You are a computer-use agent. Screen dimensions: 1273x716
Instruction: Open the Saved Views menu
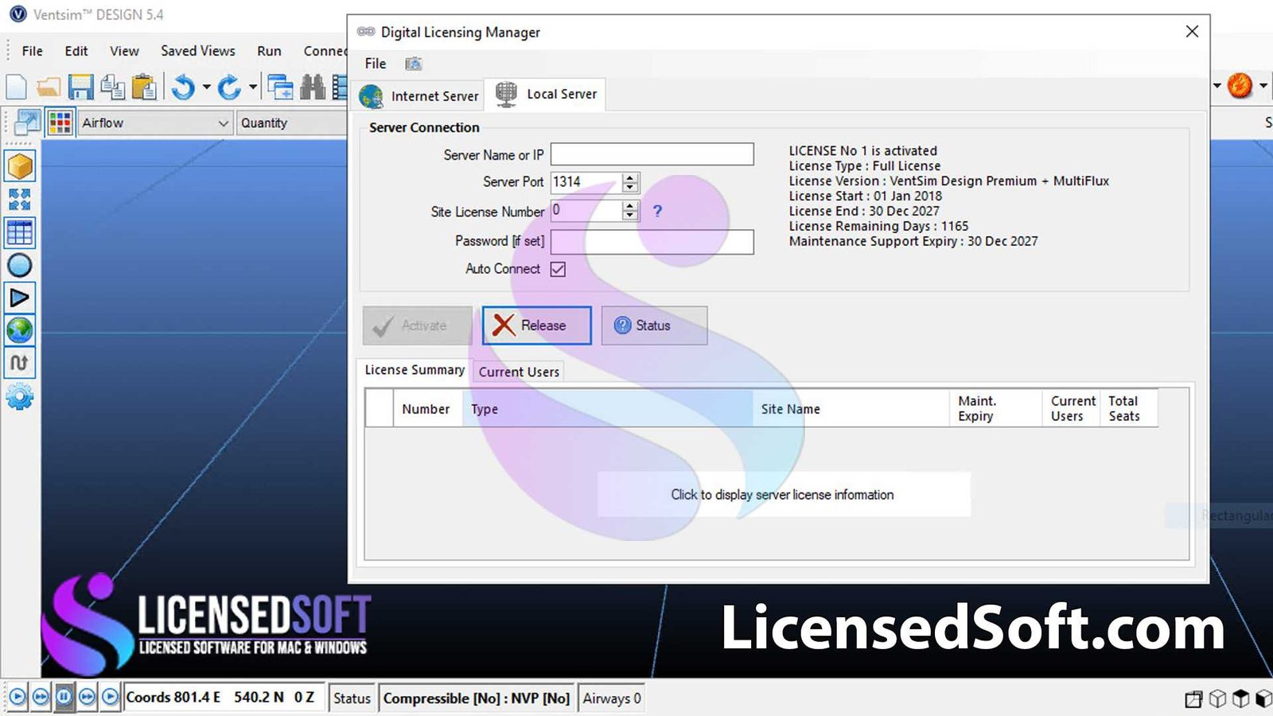[198, 51]
